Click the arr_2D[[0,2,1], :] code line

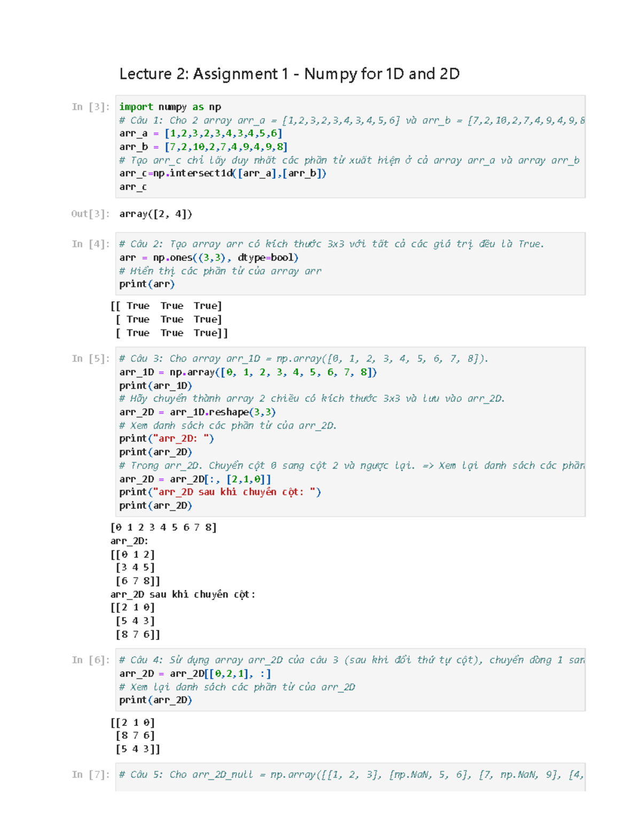195,674
